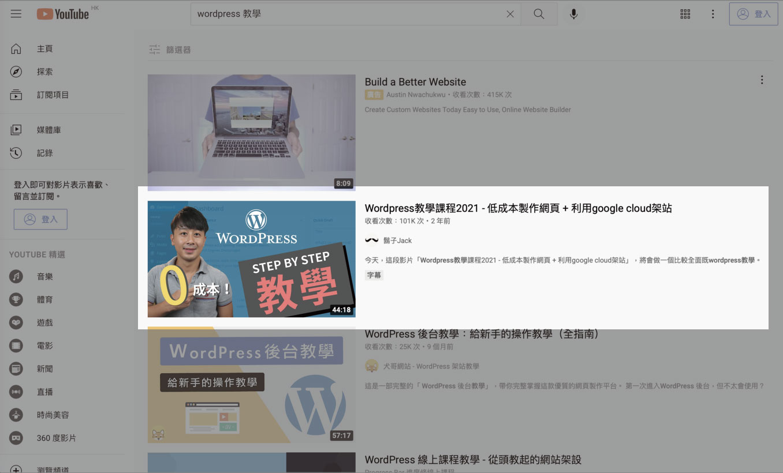Go to 主頁 in sidebar

(x=44, y=49)
